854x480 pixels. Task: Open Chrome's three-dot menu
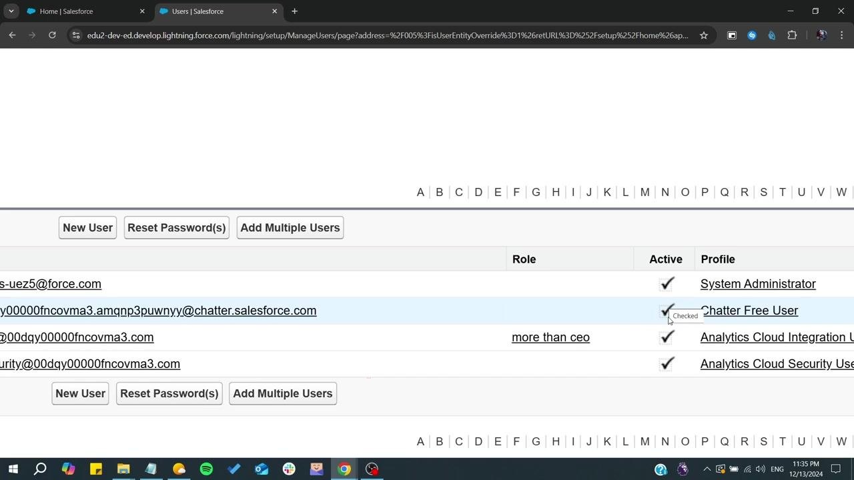pos(841,35)
